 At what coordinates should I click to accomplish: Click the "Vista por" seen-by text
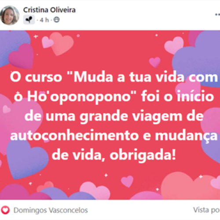point(206,210)
